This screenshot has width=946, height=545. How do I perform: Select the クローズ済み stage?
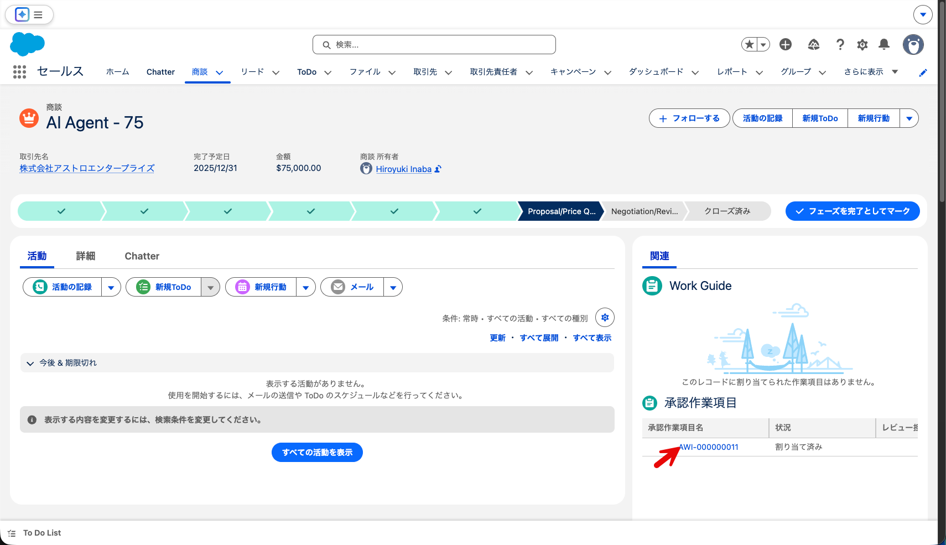coord(727,211)
